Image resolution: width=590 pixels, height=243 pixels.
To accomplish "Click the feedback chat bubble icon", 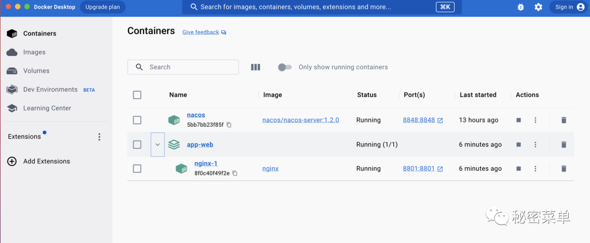I will coord(224,32).
